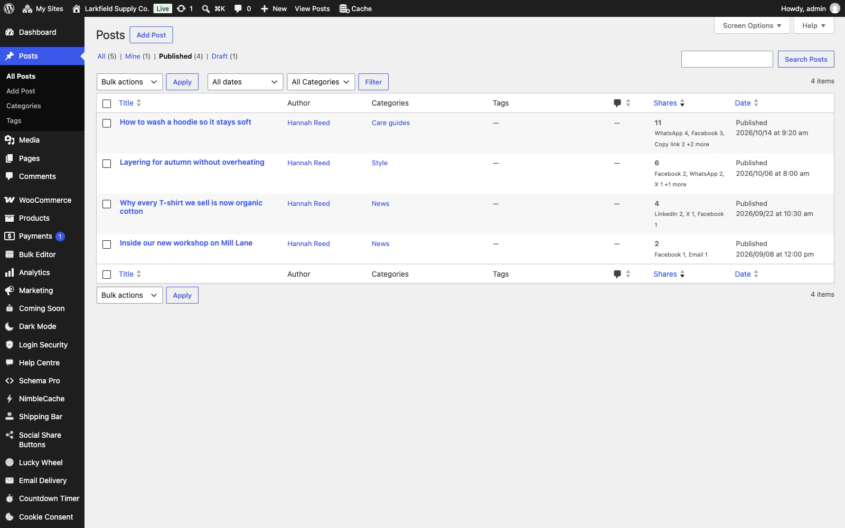Switch to the Draft posts view
This screenshot has width=845, height=528.
click(x=219, y=56)
